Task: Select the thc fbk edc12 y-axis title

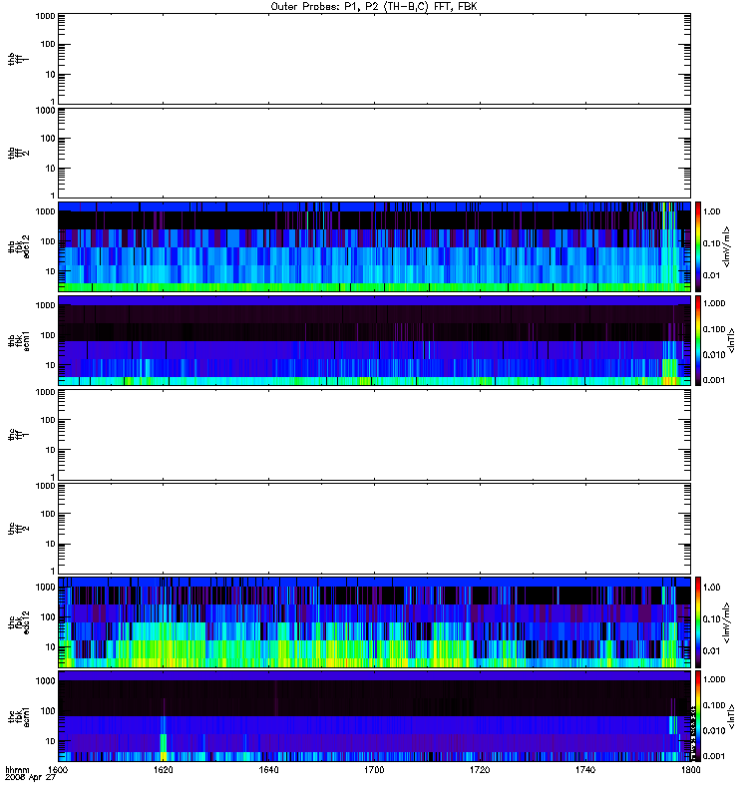Action: [19, 622]
